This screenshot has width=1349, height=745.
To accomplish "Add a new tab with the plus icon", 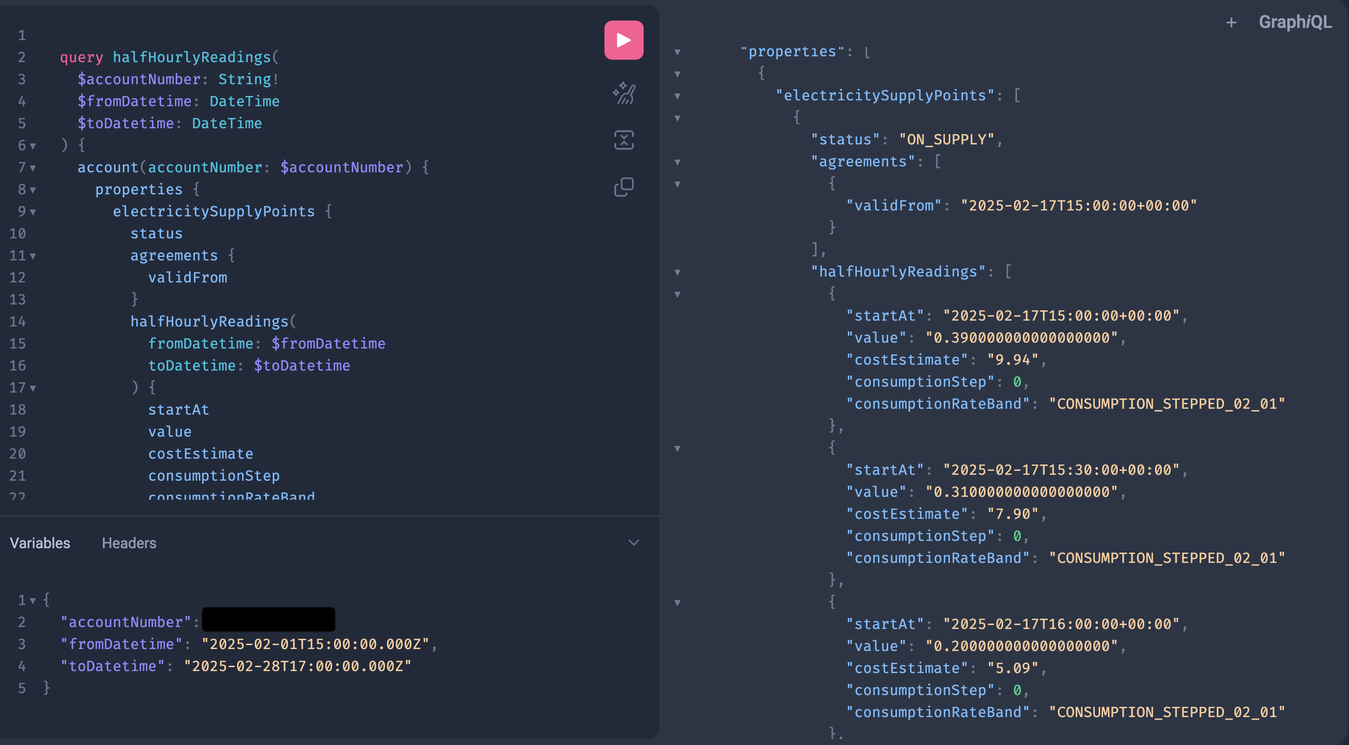I will pos(1231,23).
